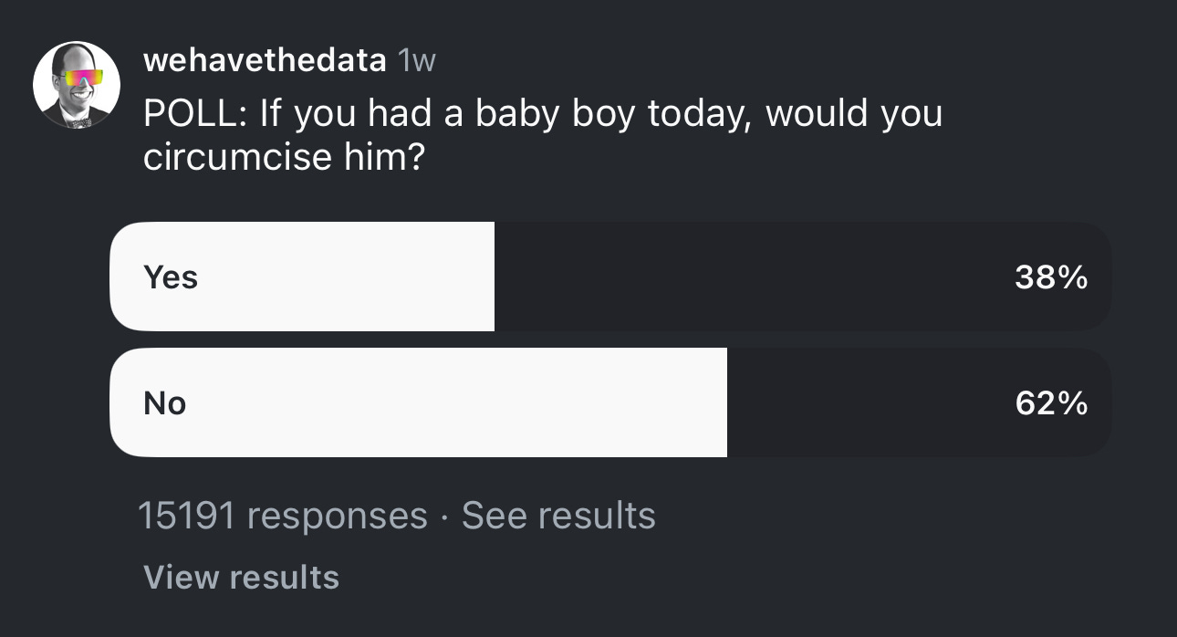
Task: Click the white filled No progress bar
Action: point(456,402)
